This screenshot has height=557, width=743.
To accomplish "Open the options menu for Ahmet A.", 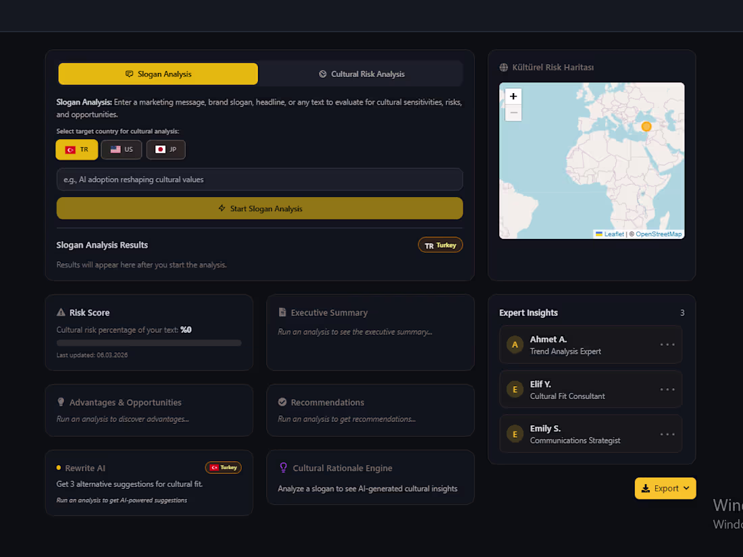I will pyautogui.click(x=667, y=345).
